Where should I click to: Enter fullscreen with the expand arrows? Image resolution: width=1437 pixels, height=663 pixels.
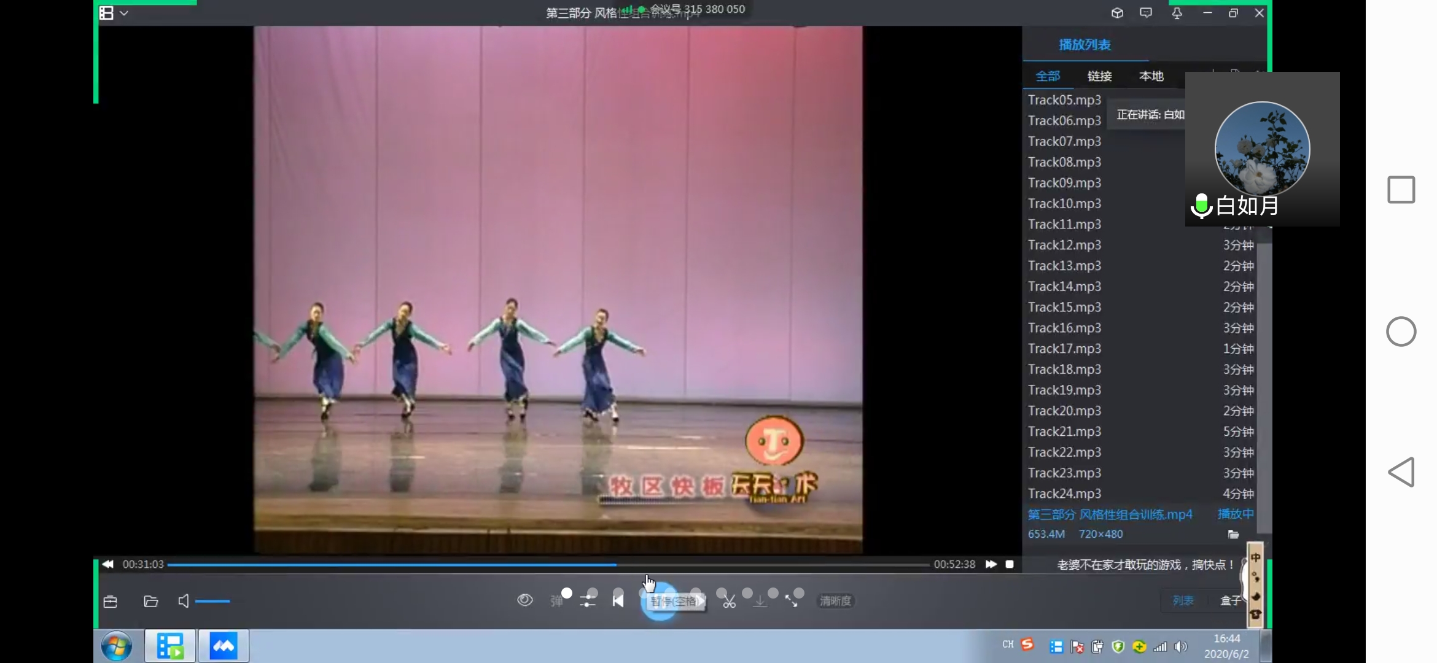coord(792,601)
